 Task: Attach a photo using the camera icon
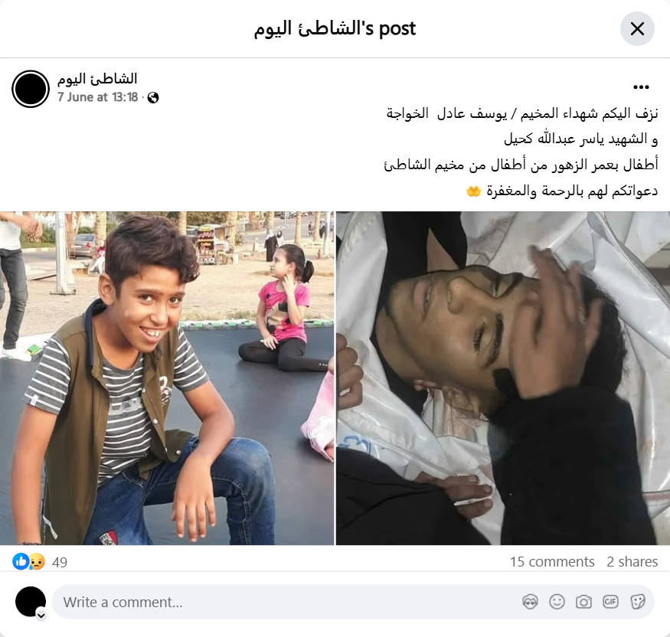click(x=583, y=602)
